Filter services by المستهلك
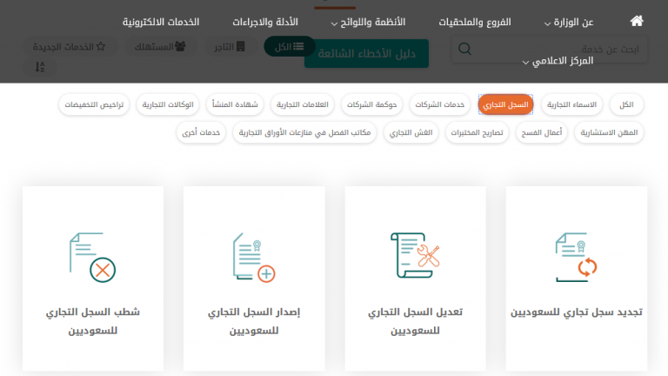The width and height of the screenshot is (668, 376). point(160,46)
